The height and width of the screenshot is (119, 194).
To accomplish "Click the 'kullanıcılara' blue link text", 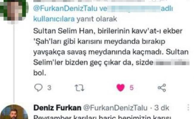I will 54,19.
